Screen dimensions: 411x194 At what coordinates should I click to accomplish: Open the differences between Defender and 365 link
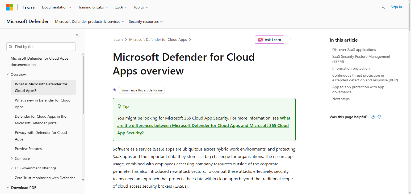[204, 126]
